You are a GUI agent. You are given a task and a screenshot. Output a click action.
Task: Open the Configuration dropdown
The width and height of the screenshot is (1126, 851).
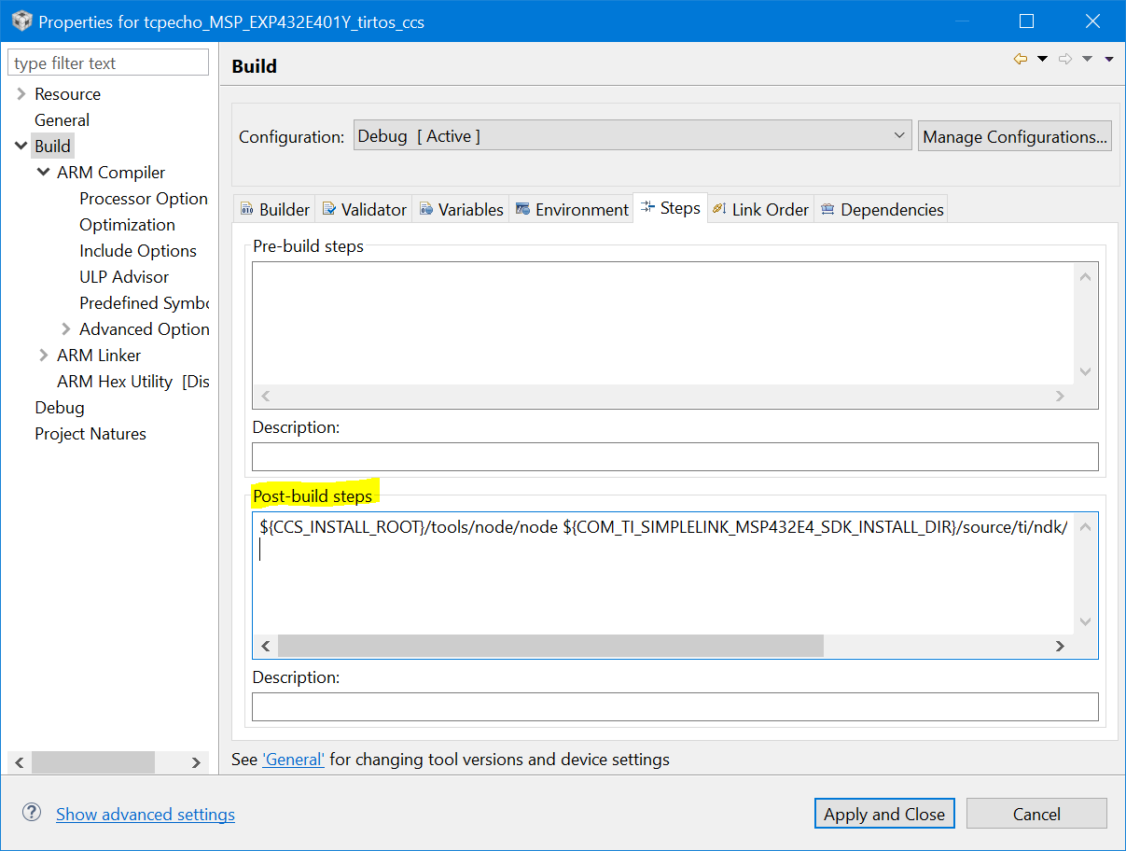click(633, 136)
